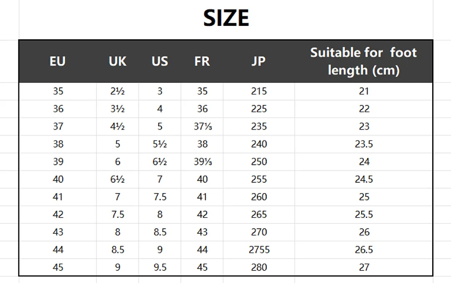Screen dimensions: 451x283
Task: Select the foot length 27 cell
Action: (x=364, y=267)
